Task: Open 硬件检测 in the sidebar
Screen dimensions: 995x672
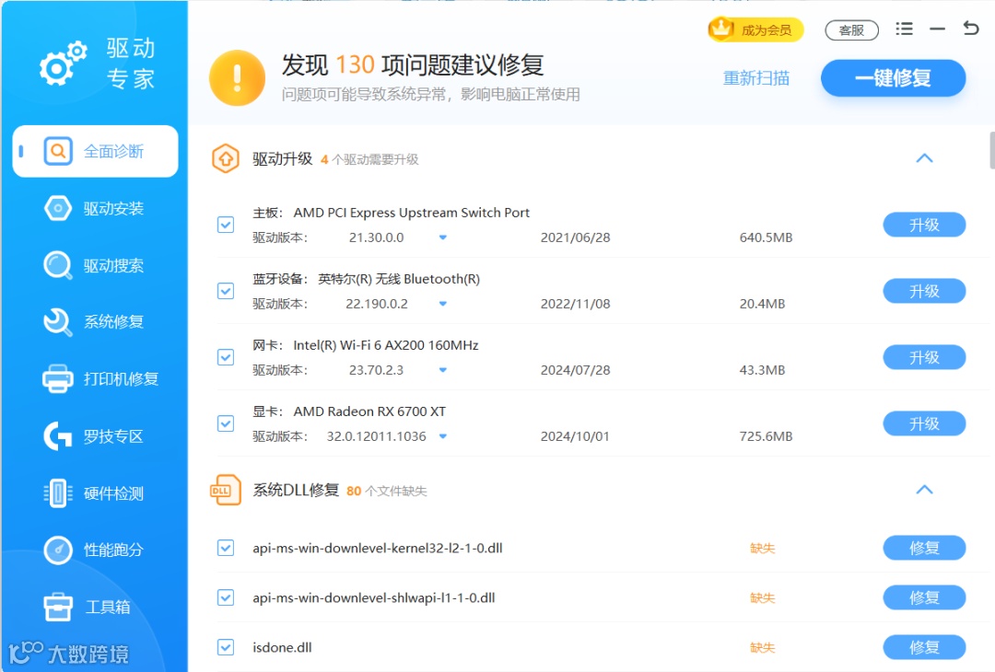Action: coord(95,493)
